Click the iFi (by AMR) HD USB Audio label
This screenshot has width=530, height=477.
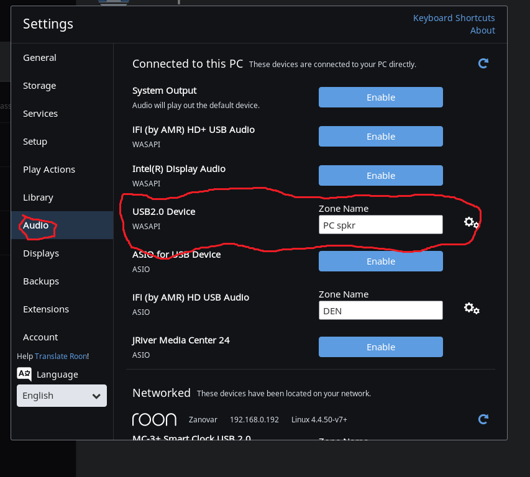pyautogui.click(x=191, y=298)
